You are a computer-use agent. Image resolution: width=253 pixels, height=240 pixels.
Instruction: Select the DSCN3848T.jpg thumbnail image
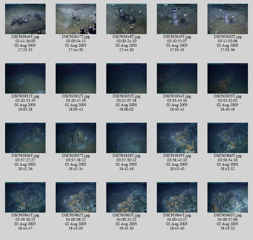pyautogui.click(x=126, y=19)
